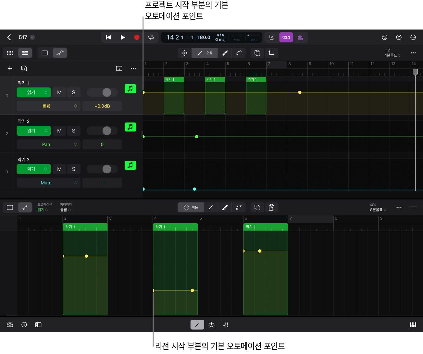The height and width of the screenshot is (354, 423).
Task: Open the help question mark icon
Action: [399, 37]
